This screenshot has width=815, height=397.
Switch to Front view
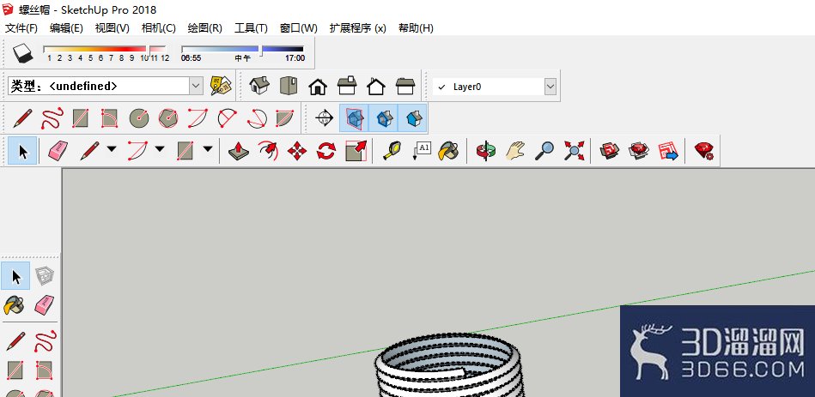point(318,86)
